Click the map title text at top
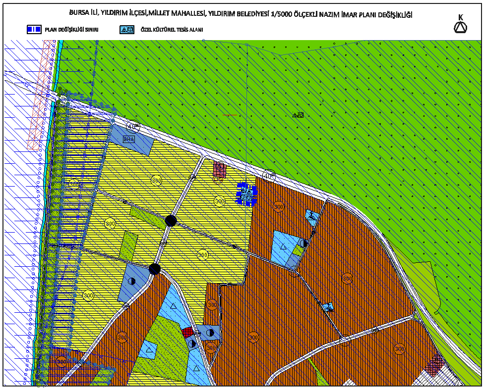The image size is (484, 388). (241, 14)
